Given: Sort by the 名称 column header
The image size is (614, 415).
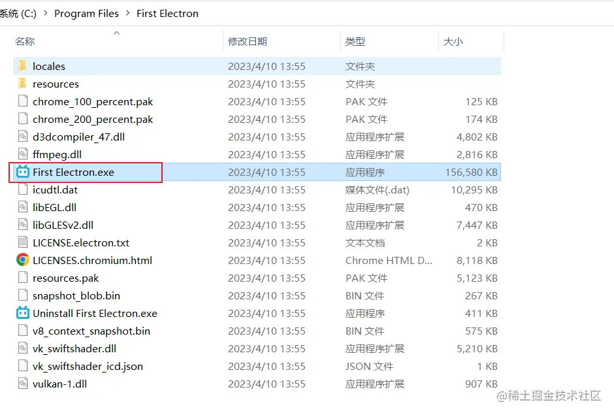Looking at the screenshot, I should [25, 41].
